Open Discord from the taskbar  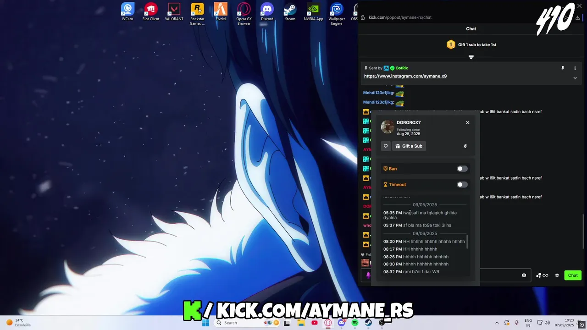point(342,323)
